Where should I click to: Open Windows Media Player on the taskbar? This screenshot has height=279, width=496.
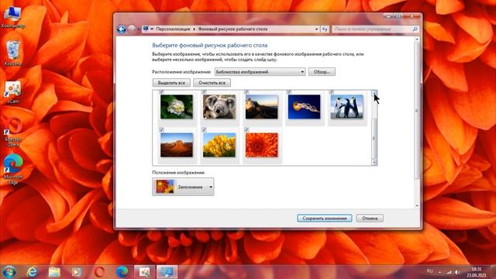tap(77, 272)
